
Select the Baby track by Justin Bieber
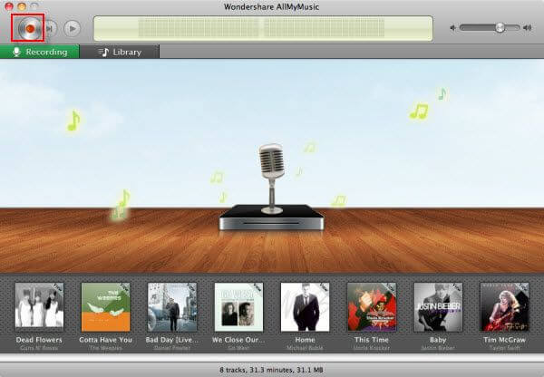(x=438, y=306)
